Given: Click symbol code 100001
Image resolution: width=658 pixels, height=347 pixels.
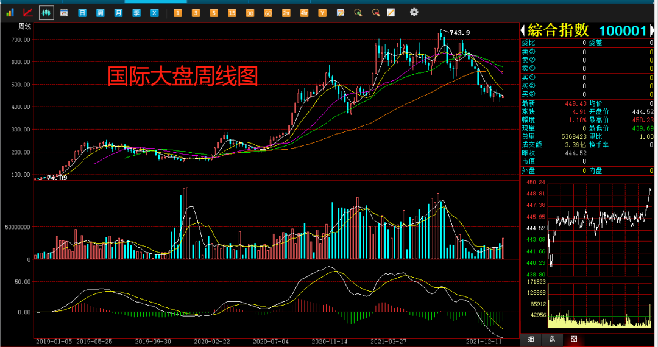Looking at the screenshot, I should 623,30.
